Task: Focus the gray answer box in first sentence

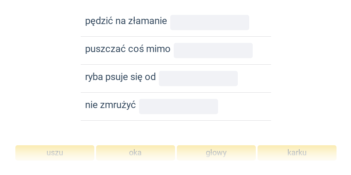Action: tap(210, 23)
